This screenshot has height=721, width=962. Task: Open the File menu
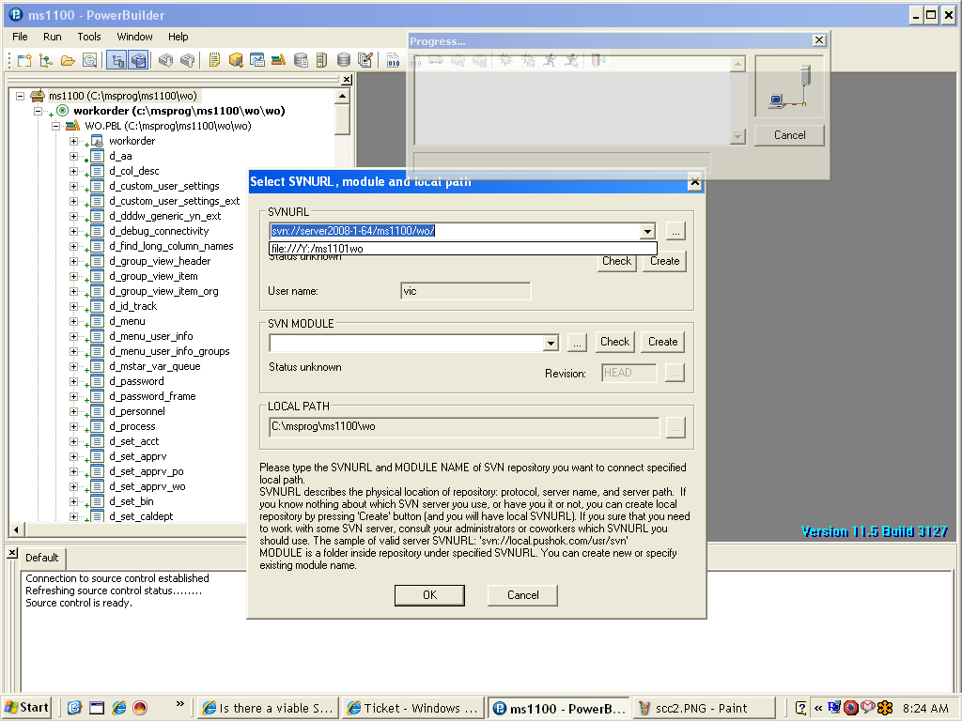(20, 37)
